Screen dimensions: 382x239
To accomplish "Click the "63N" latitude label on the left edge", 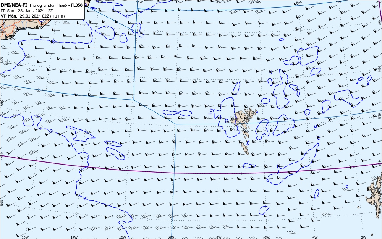I will pos(2,60).
